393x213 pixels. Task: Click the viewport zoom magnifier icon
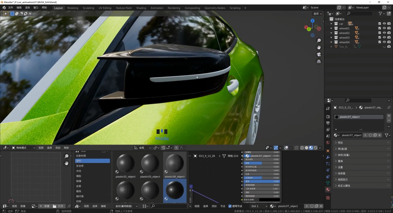(319, 41)
